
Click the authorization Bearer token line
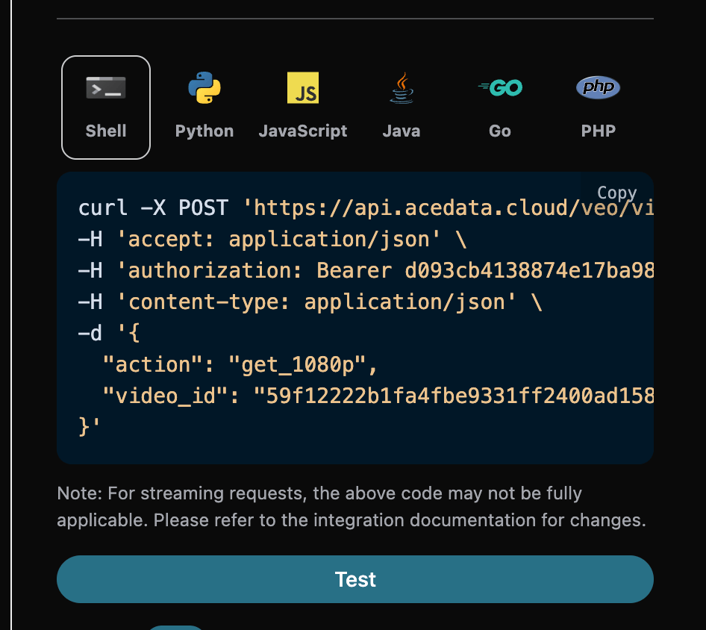[366, 271]
